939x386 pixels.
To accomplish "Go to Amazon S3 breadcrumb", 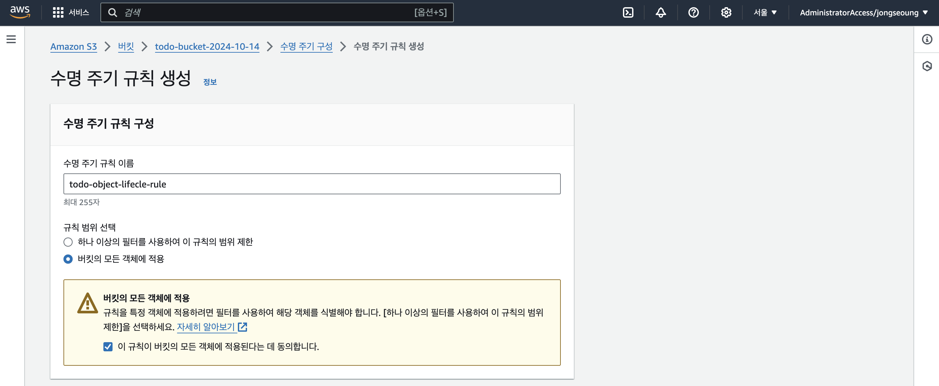I will coord(74,46).
